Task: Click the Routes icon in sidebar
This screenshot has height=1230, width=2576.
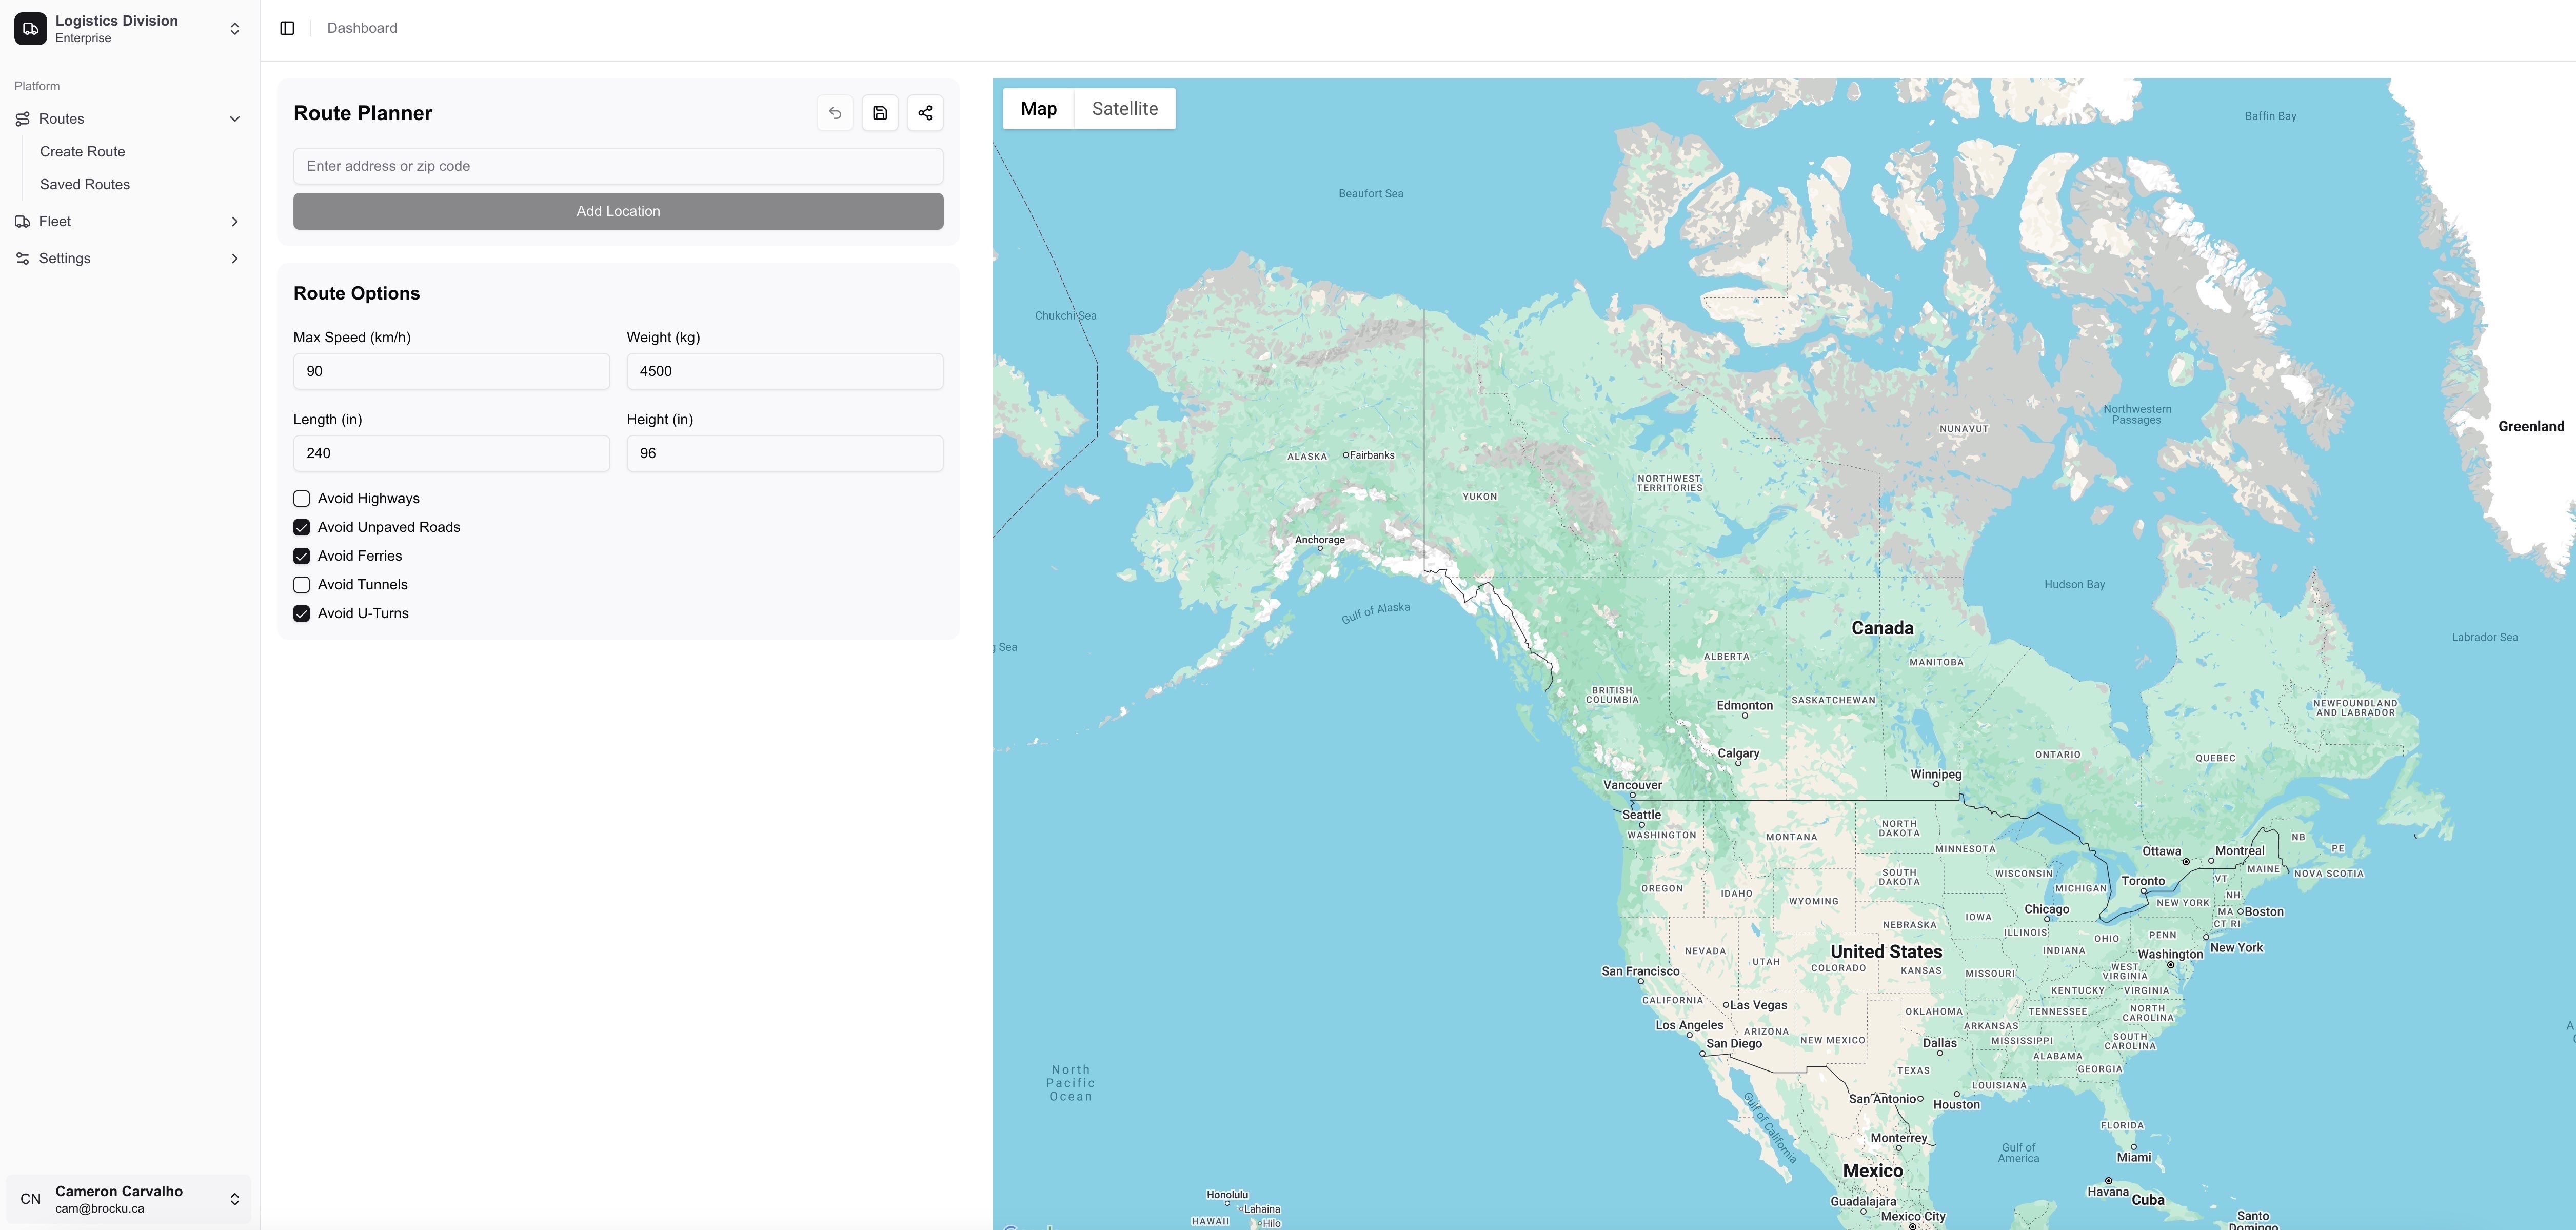Action: click(x=22, y=119)
